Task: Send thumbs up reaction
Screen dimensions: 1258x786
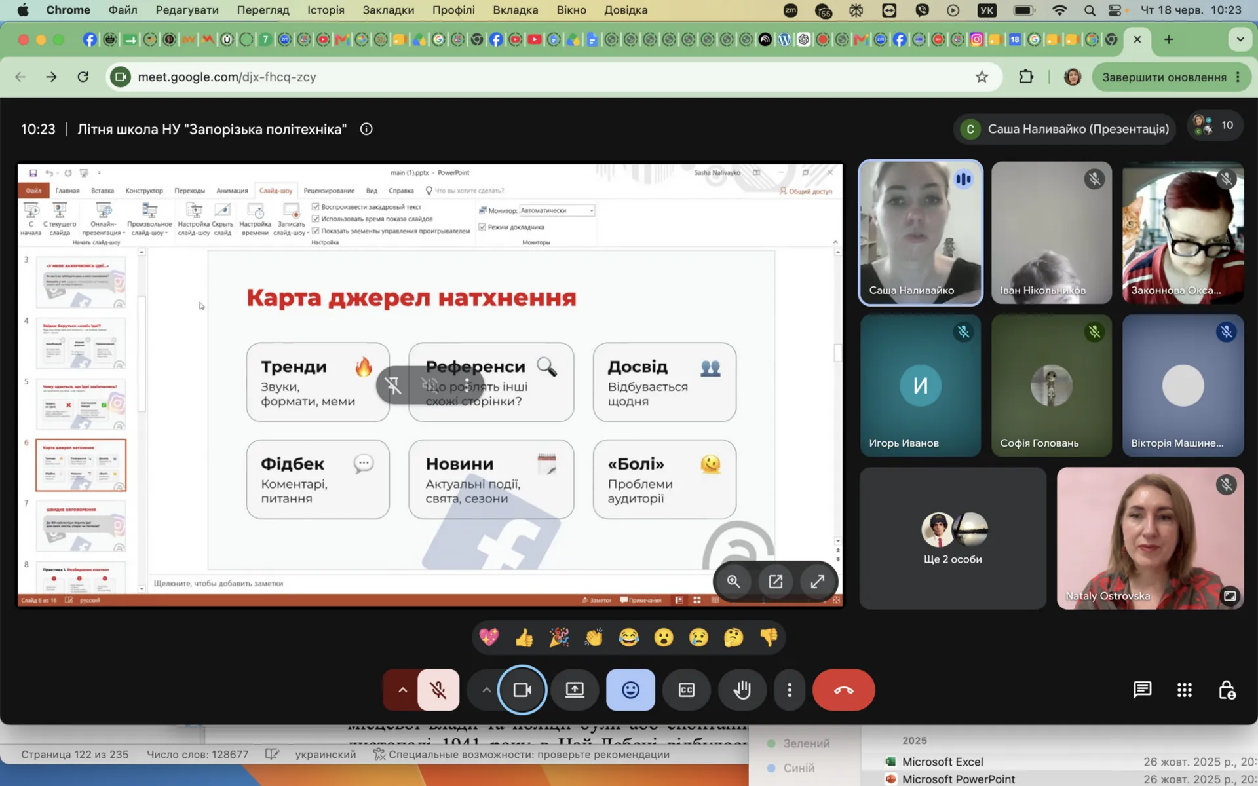Action: [524, 637]
